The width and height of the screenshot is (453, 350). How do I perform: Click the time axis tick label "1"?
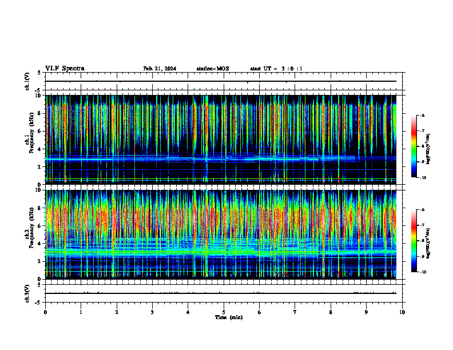(x=81, y=312)
